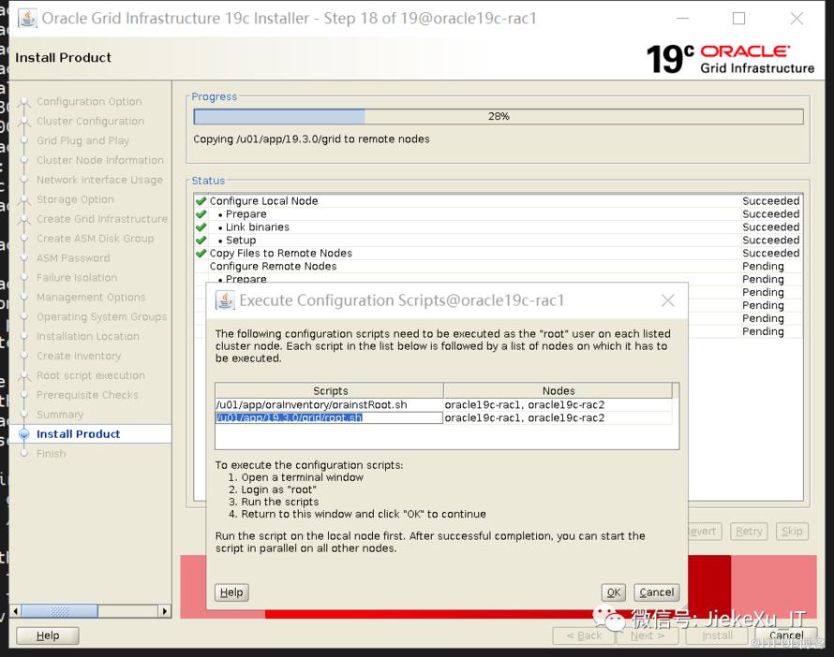Select Install Product step in sidebar
This screenshot has width=834, height=657.
(79, 434)
